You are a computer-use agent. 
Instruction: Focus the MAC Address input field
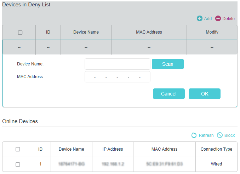(x=118, y=77)
